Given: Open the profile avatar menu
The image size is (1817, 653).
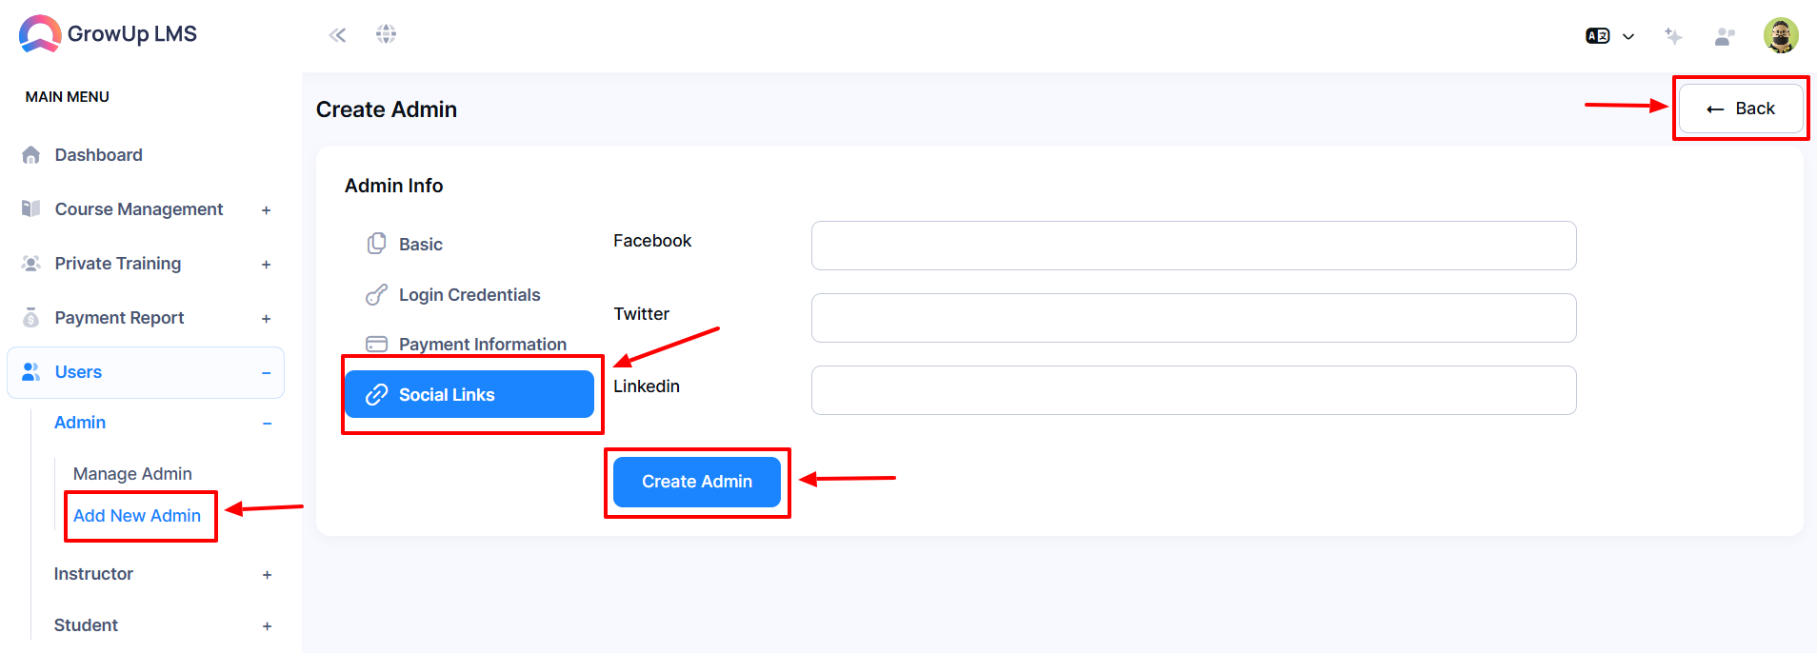Looking at the screenshot, I should tap(1780, 35).
